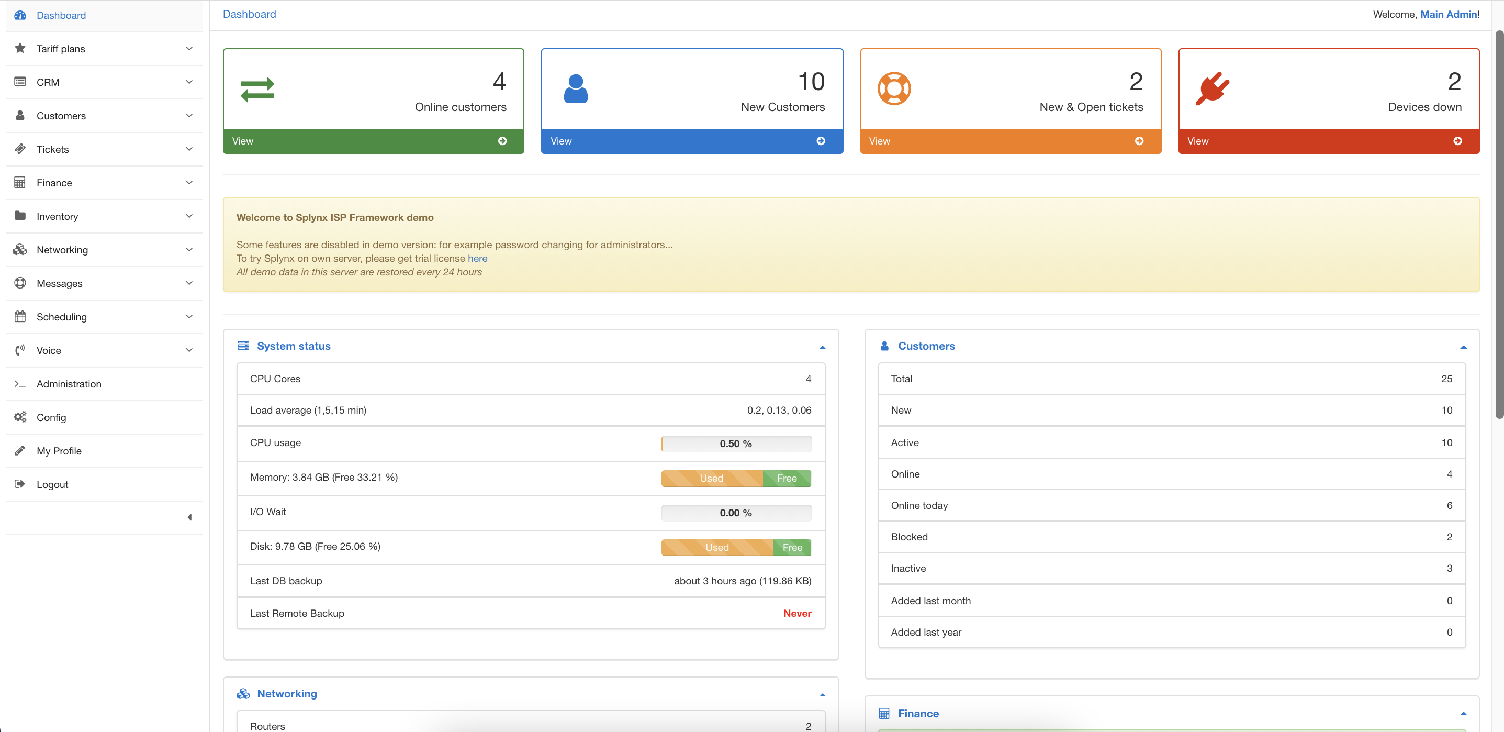Select the Networking nodes icon in sidebar
1504x732 pixels.
click(20, 249)
